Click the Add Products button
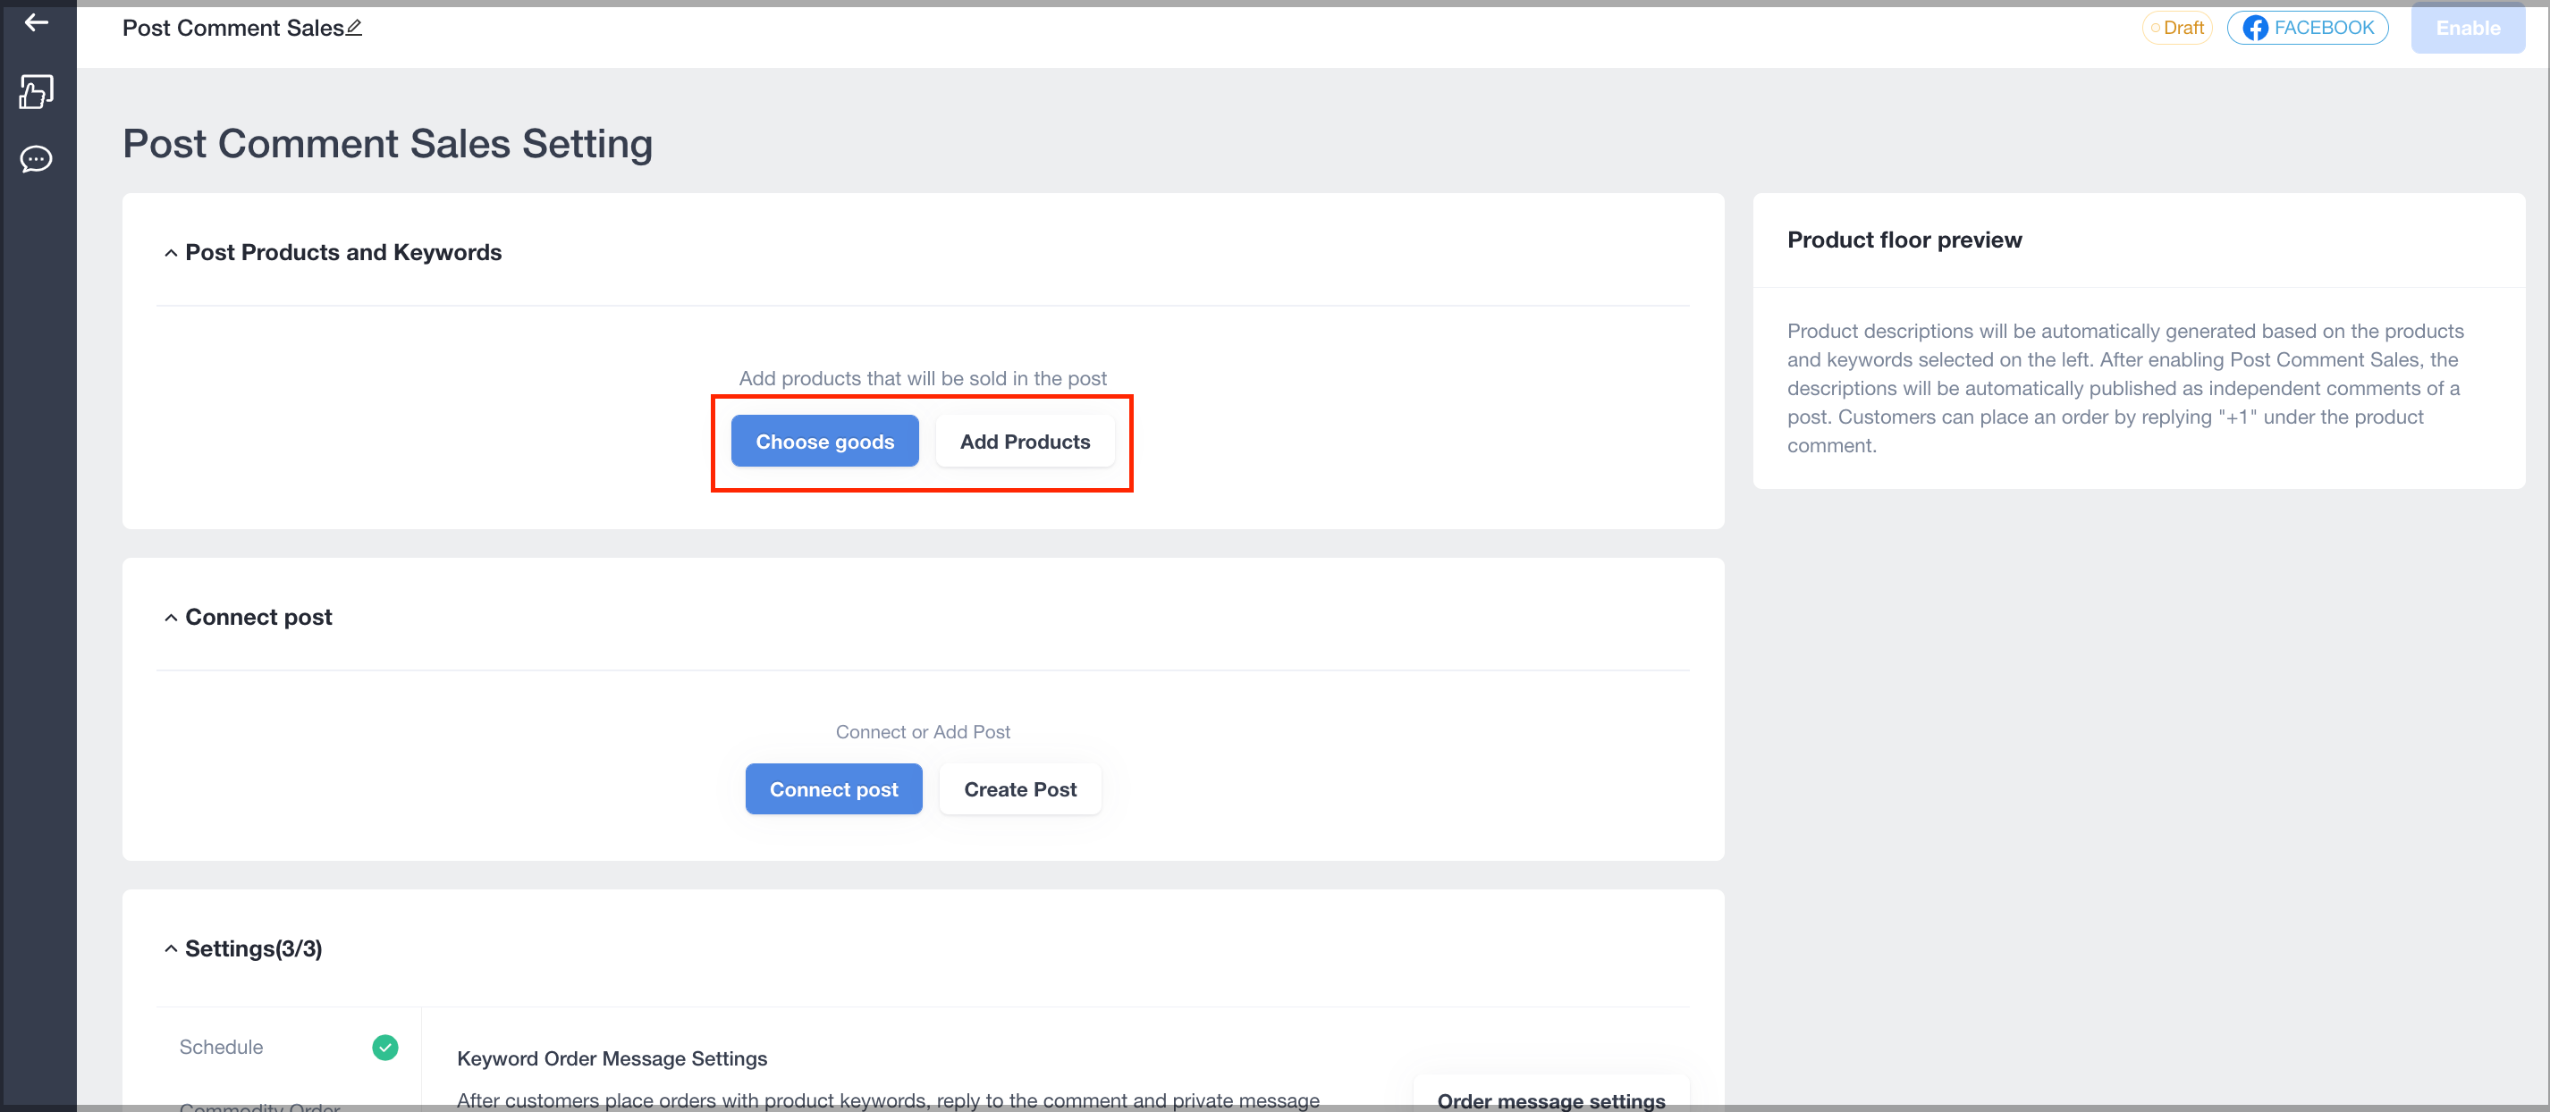This screenshot has width=2550, height=1112. pyautogui.click(x=1025, y=442)
